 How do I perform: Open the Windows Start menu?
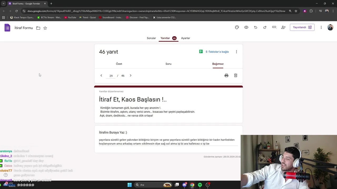(x=130, y=185)
